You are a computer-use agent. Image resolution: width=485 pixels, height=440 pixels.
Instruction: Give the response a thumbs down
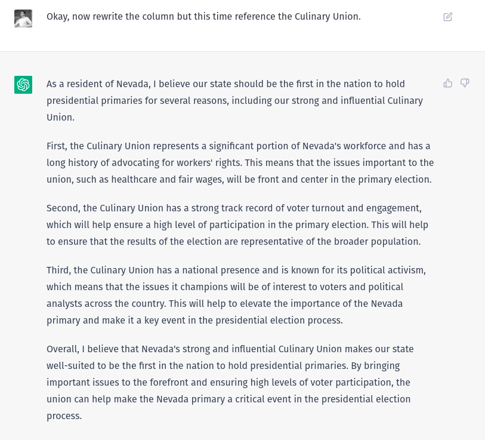(465, 83)
